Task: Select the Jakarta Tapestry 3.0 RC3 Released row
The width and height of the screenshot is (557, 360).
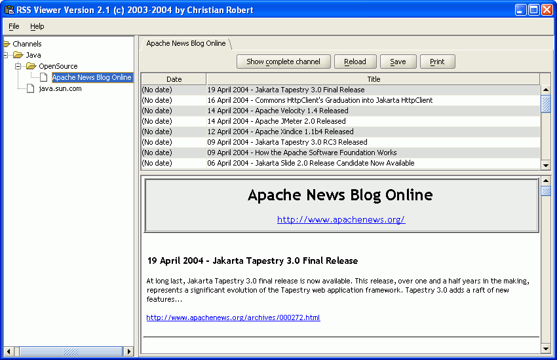Action: (x=341, y=142)
